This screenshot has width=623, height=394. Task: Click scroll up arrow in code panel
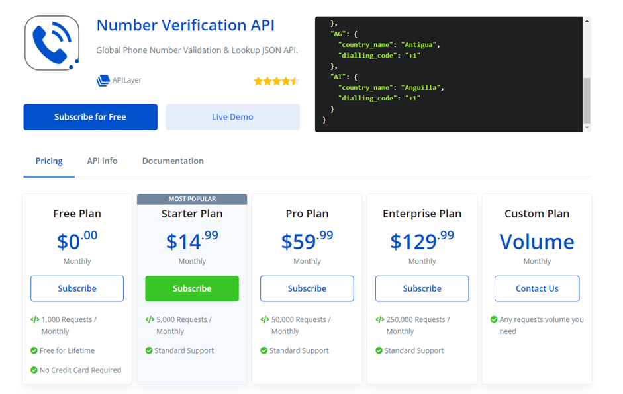587,21
